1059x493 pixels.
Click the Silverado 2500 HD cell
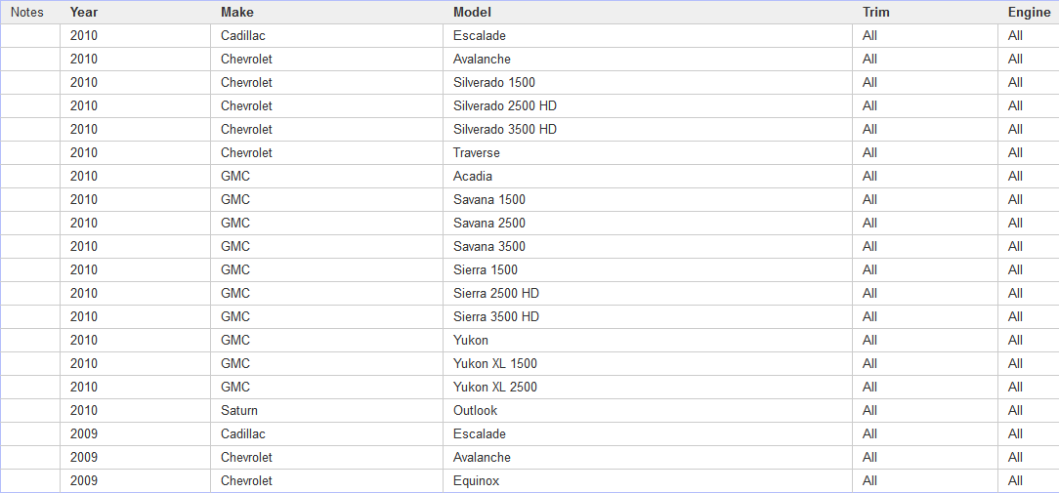tap(648, 106)
